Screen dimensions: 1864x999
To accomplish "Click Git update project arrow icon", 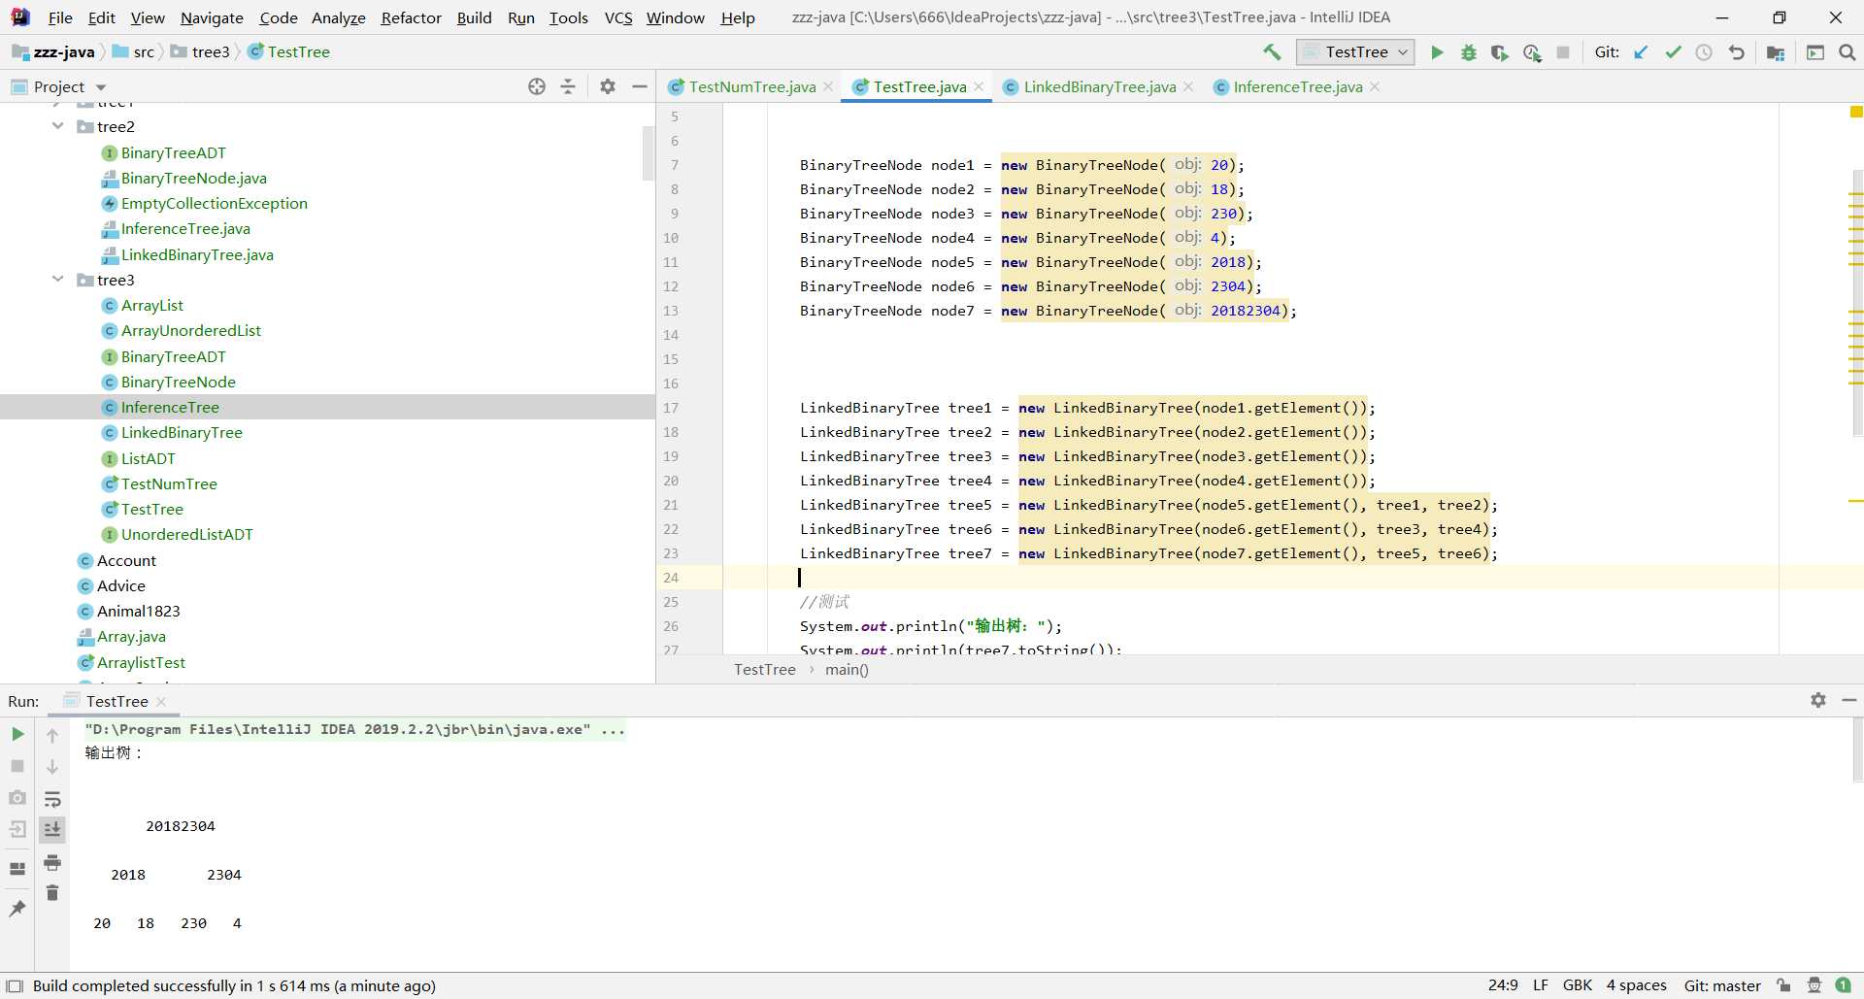I will pos(1641,52).
